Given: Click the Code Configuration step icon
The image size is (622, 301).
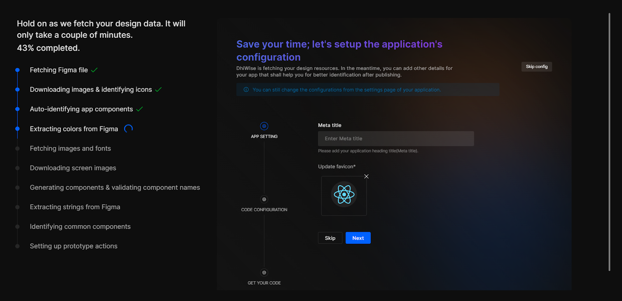Looking at the screenshot, I should pyautogui.click(x=264, y=199).
